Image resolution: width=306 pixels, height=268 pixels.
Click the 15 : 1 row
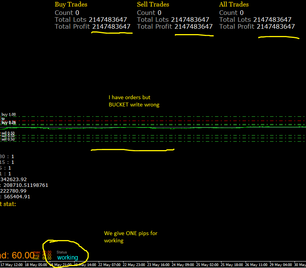[7, 162]
